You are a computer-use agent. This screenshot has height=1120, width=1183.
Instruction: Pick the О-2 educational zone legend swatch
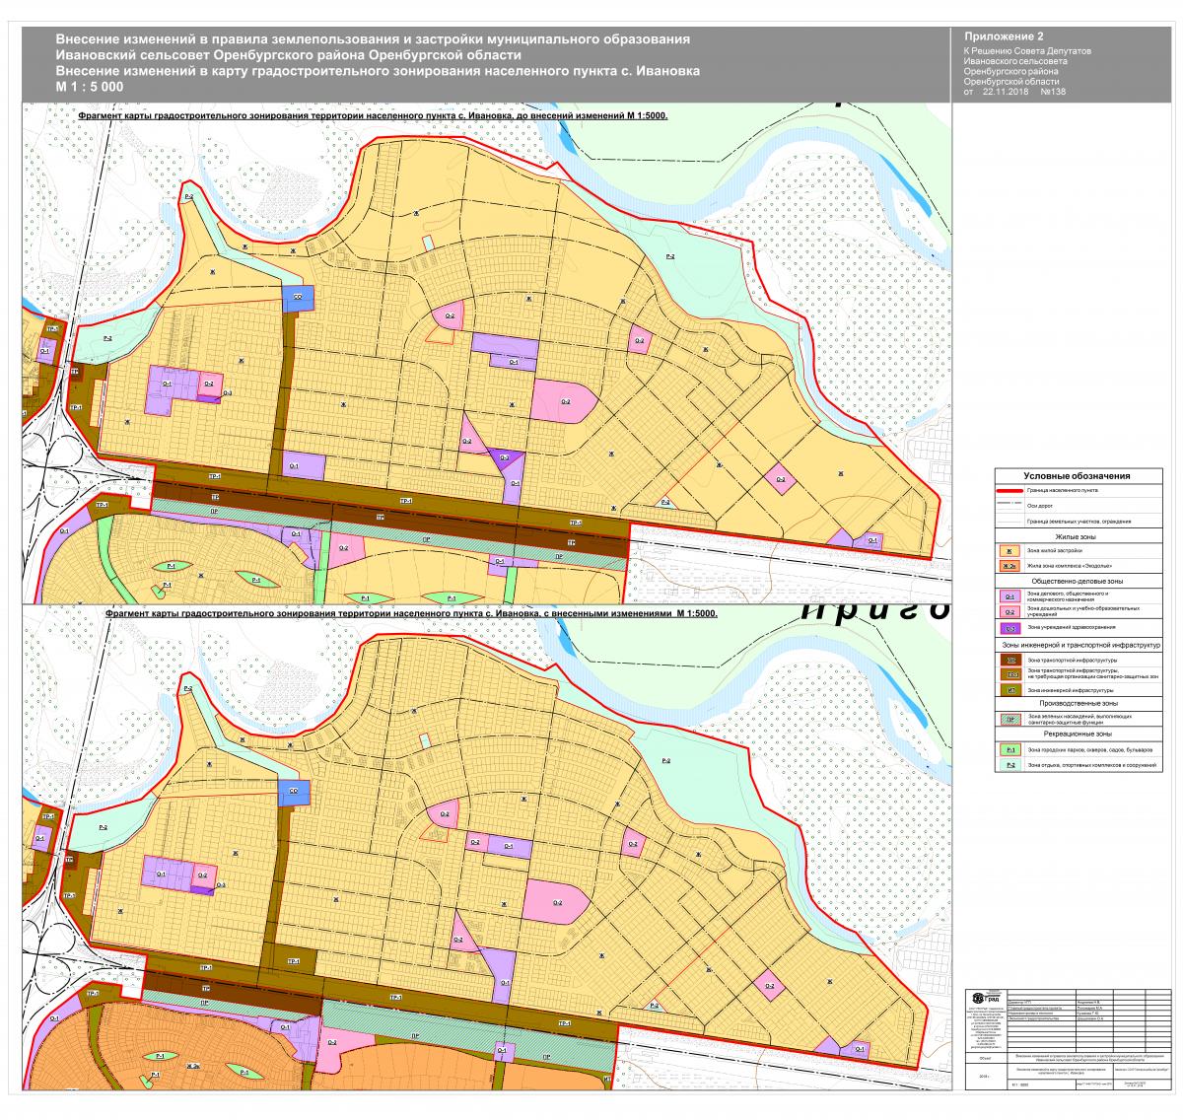(1009, 612)
